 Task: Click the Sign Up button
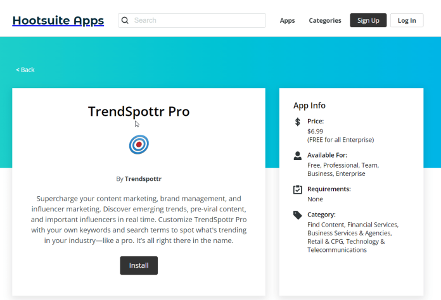coord(368,20)
